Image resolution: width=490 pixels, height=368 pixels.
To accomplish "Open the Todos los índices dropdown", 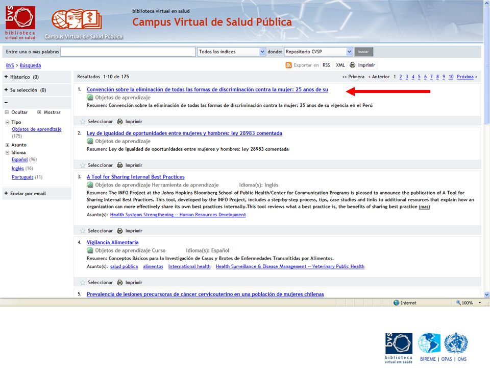I will tap(231, 52).
